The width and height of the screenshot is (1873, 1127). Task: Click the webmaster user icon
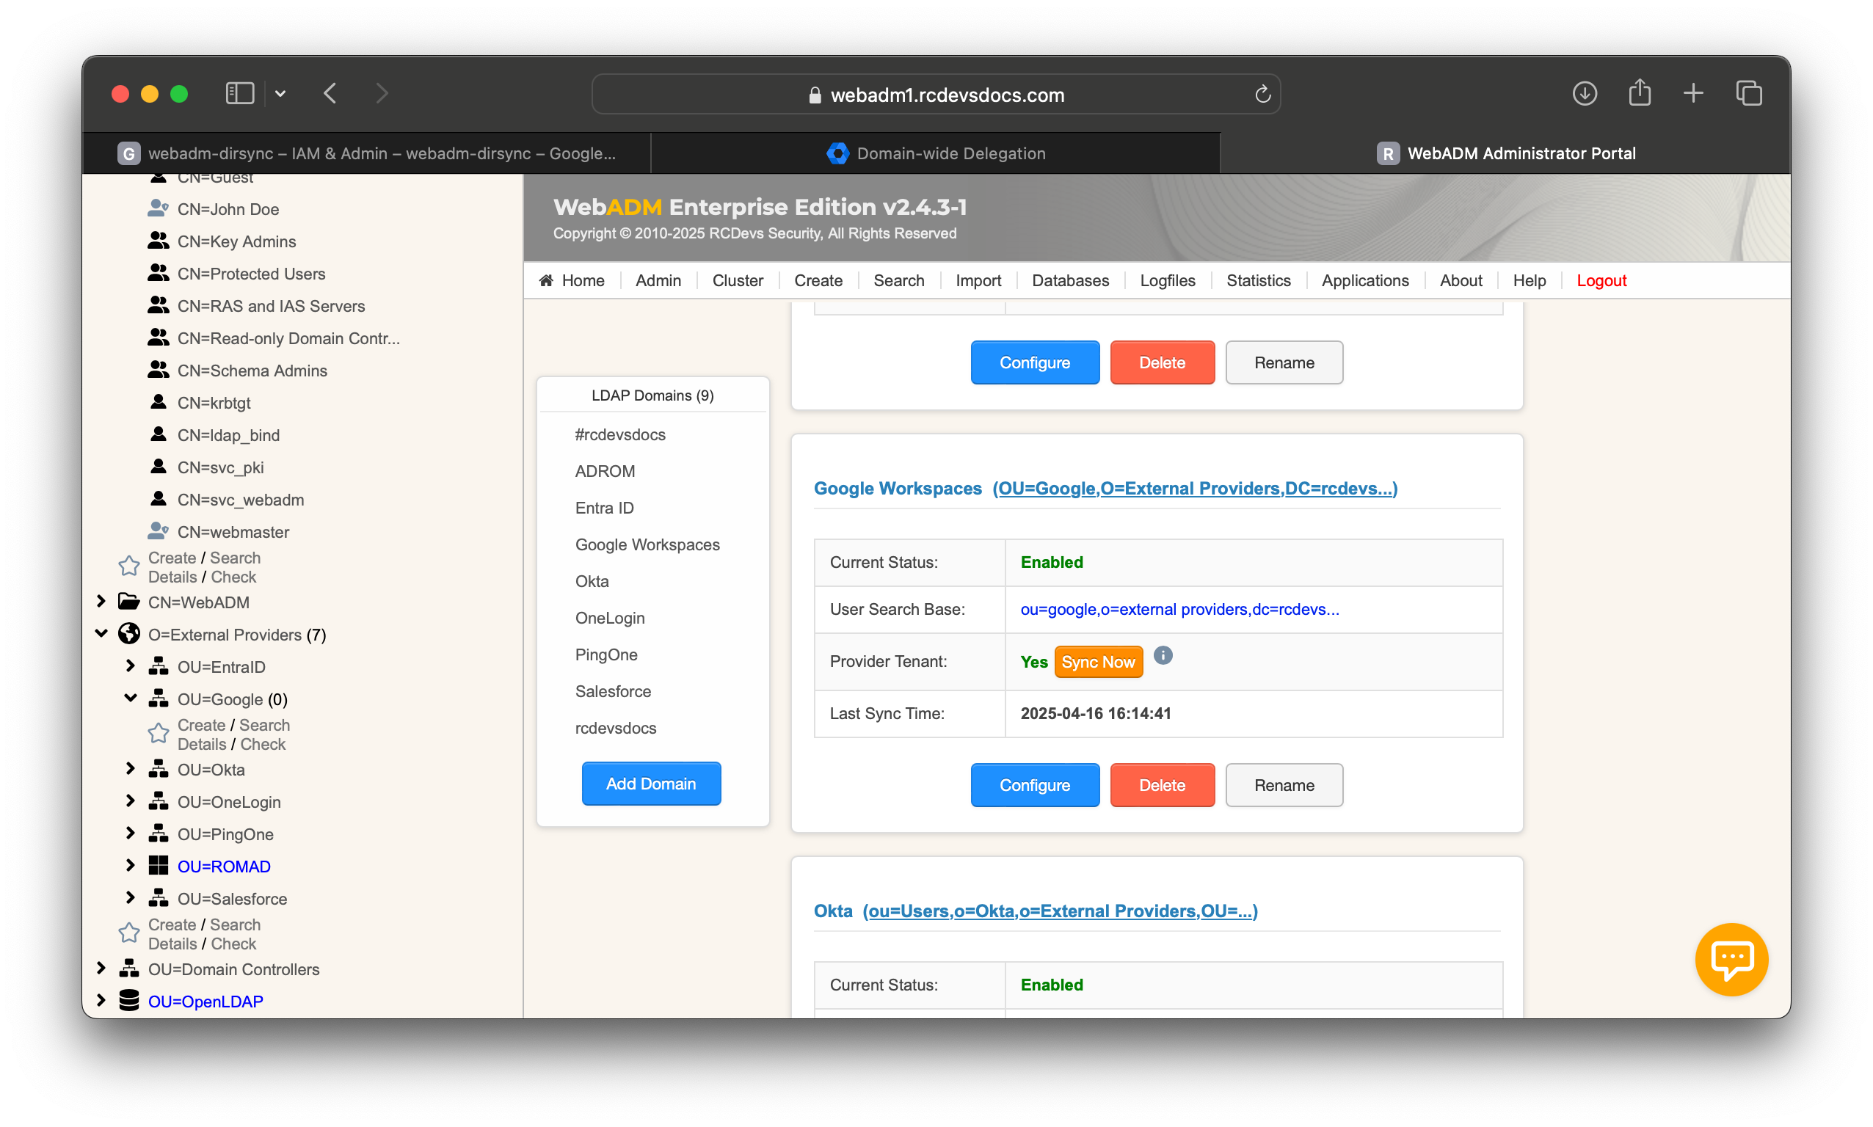point(158,530)
